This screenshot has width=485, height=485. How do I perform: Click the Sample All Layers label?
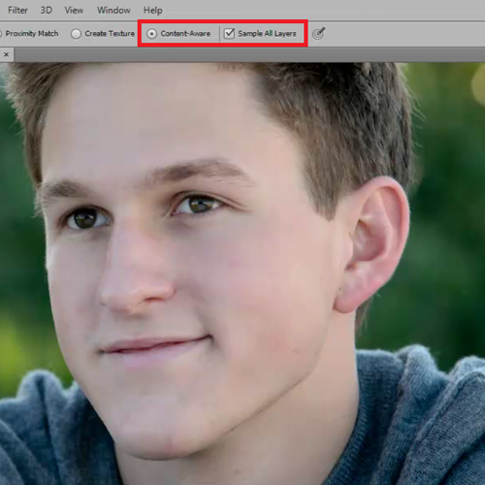point(267,34)
